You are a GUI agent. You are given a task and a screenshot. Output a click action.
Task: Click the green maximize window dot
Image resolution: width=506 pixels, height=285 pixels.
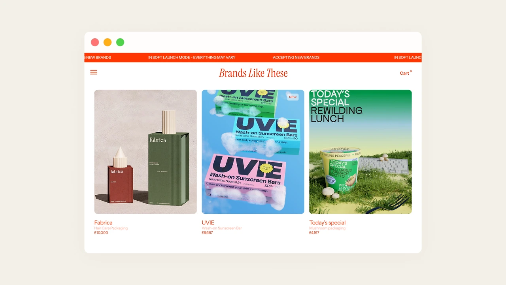120,42
